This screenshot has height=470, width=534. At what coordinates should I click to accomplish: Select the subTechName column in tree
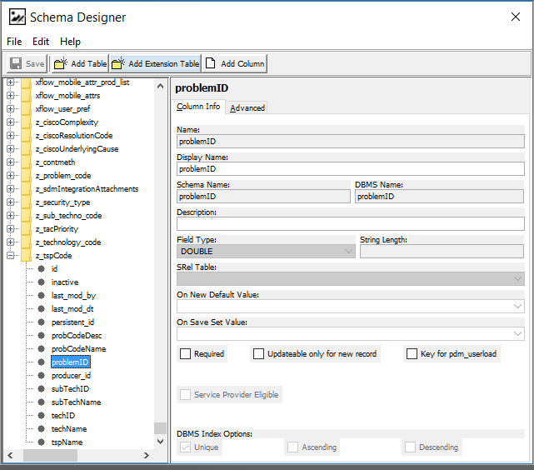tap(76, 402)
